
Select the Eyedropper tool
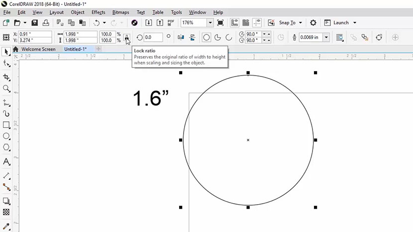pyautogui.click(x=6, y=226)
